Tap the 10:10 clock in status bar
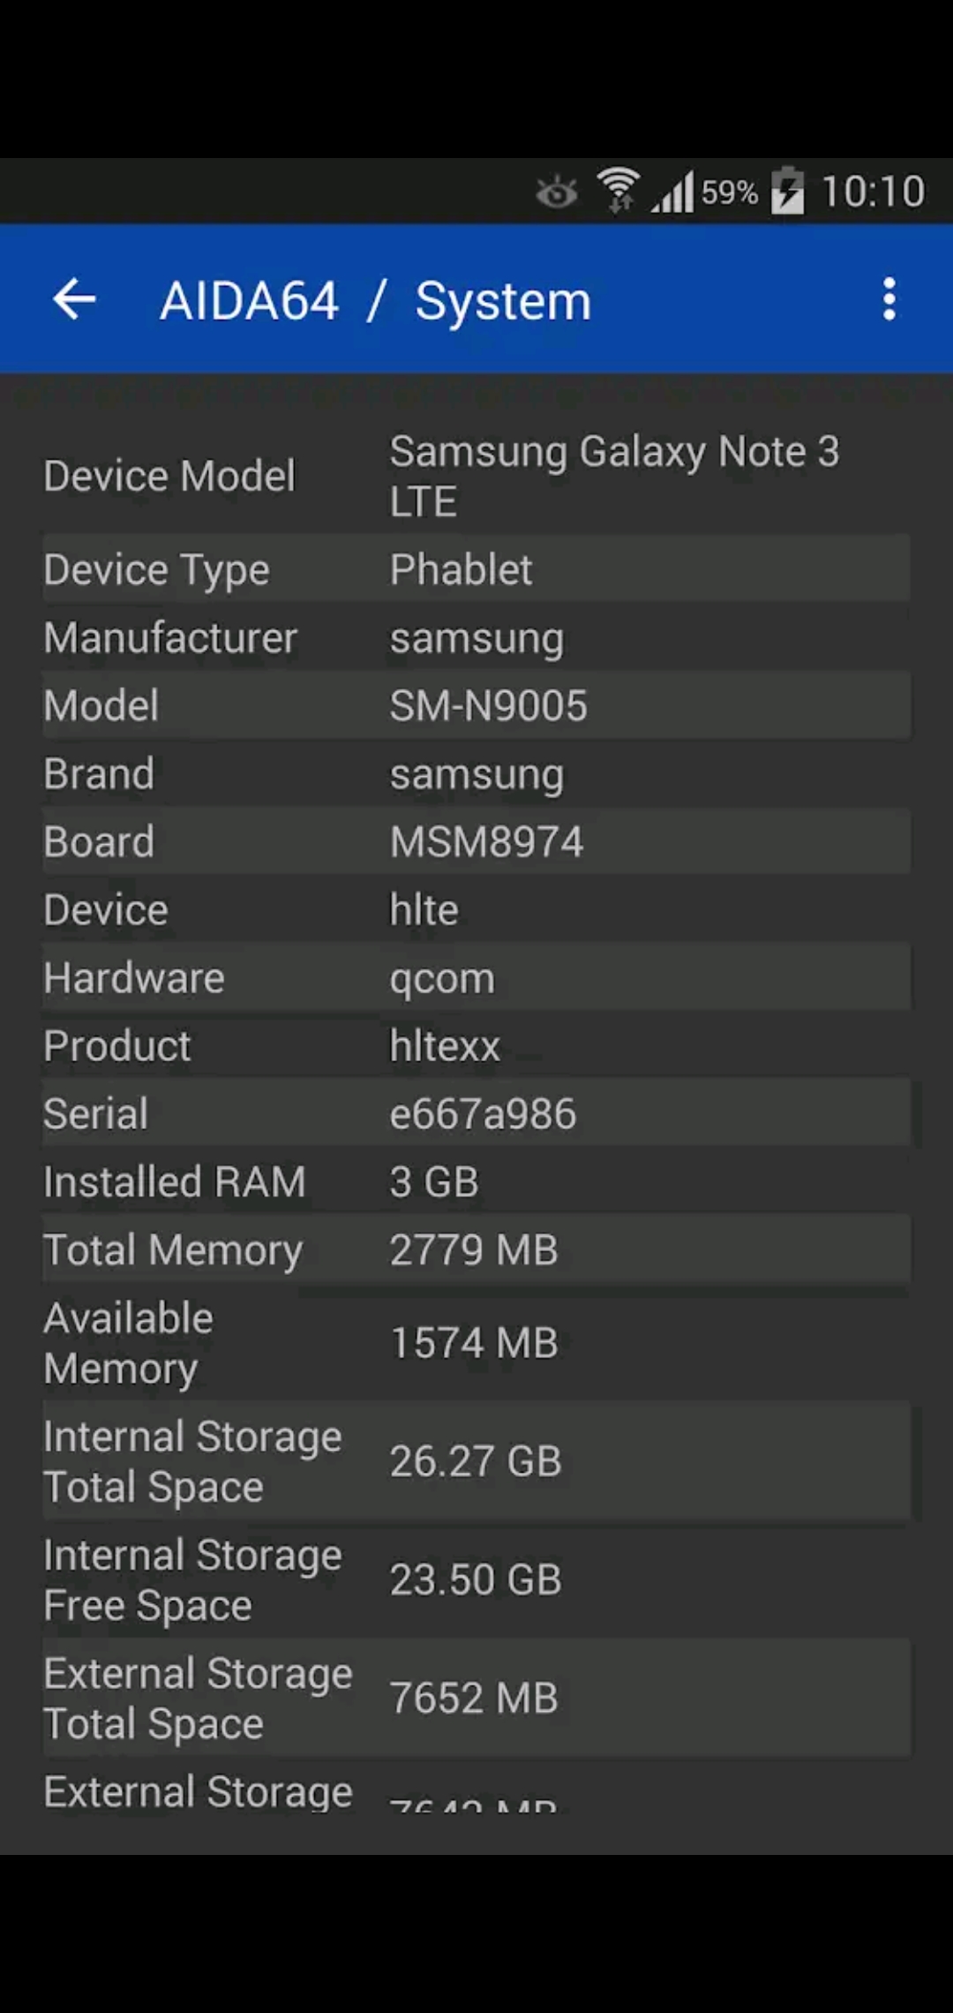This screenshot has width=953, height=2013. (x=873, y=192)
